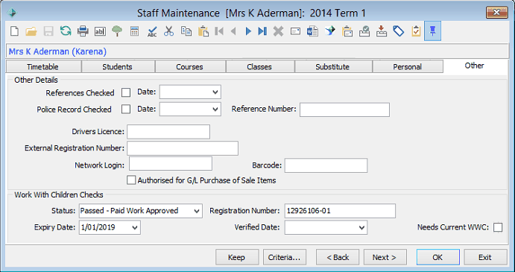The width and height of the screenshot is (515, 272).
Task: Click the blue tag icon
Action: point(399,31)
